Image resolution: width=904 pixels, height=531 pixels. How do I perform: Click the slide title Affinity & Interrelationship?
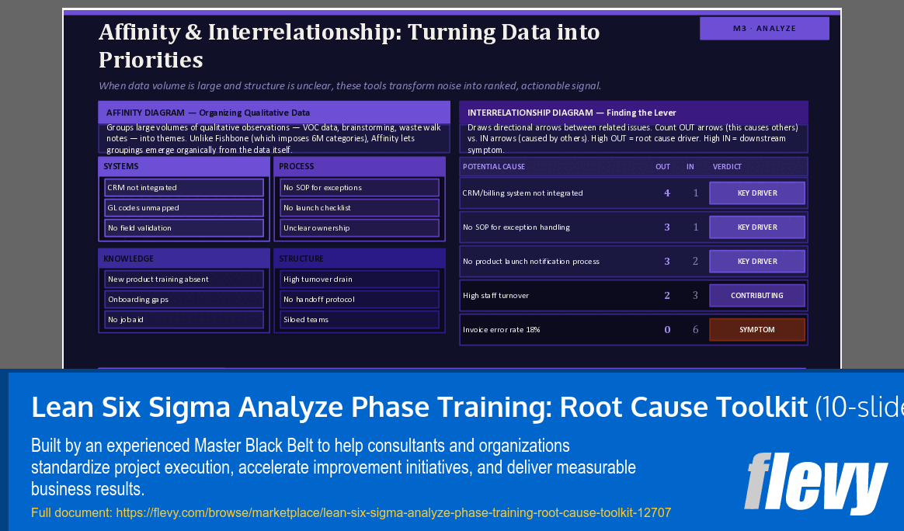[x=349, y=46]
